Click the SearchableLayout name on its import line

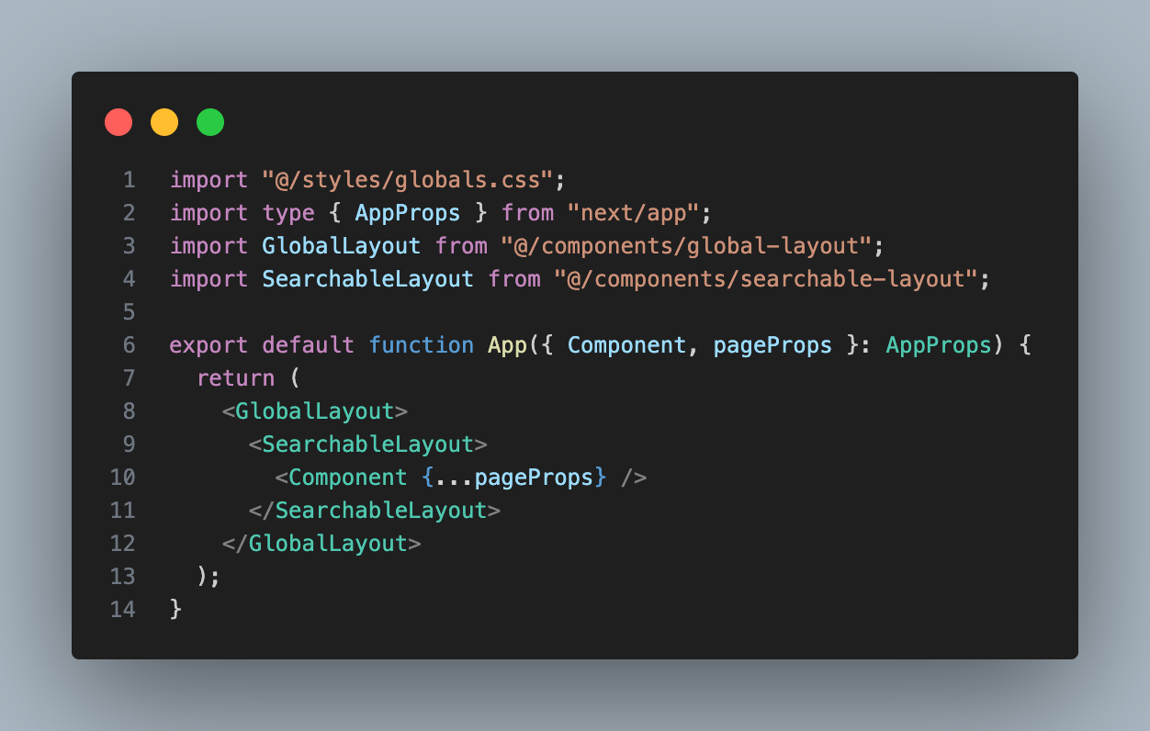[367, 278]
